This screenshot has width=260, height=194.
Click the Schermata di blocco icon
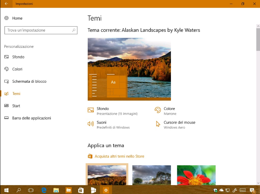(6, 81)
